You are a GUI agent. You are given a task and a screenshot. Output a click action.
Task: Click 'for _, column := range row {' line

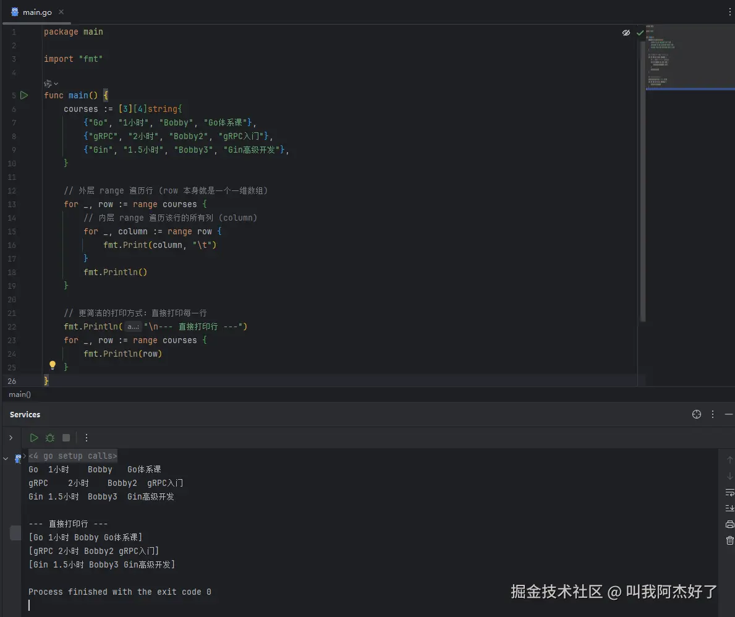click(152, 231)
